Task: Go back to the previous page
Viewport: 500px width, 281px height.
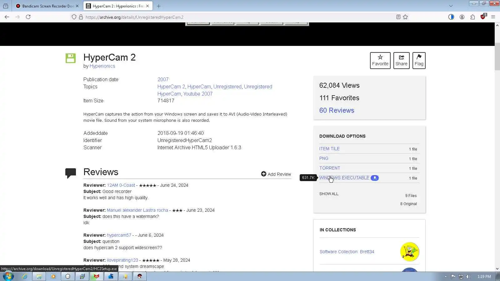Action: tap(7, 17)
